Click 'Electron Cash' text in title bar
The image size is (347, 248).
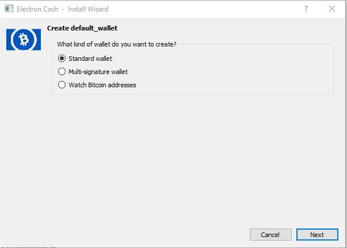pos(37,9)
